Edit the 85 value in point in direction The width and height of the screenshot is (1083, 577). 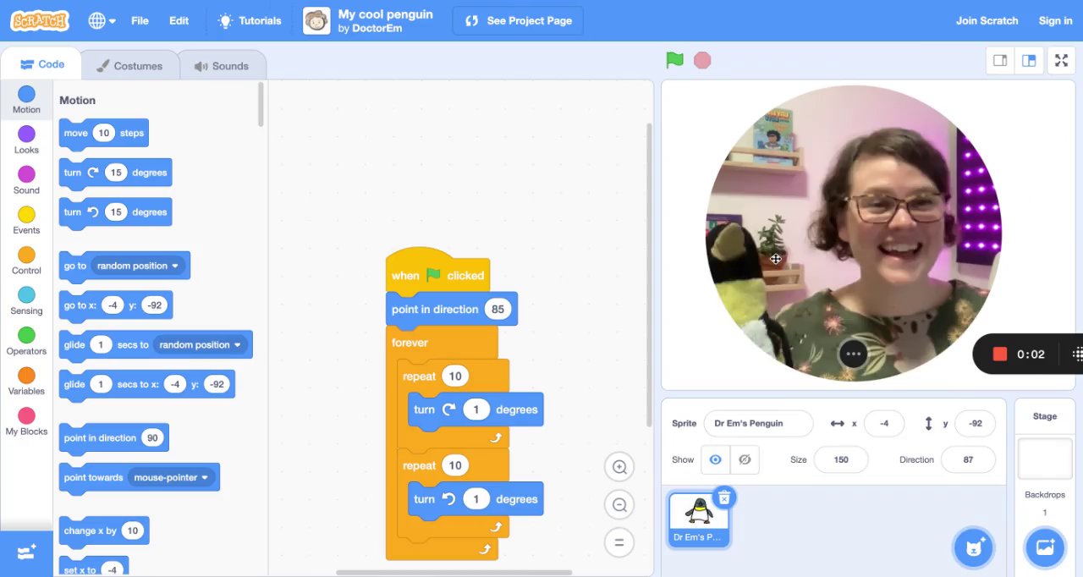tap(498, 309)
